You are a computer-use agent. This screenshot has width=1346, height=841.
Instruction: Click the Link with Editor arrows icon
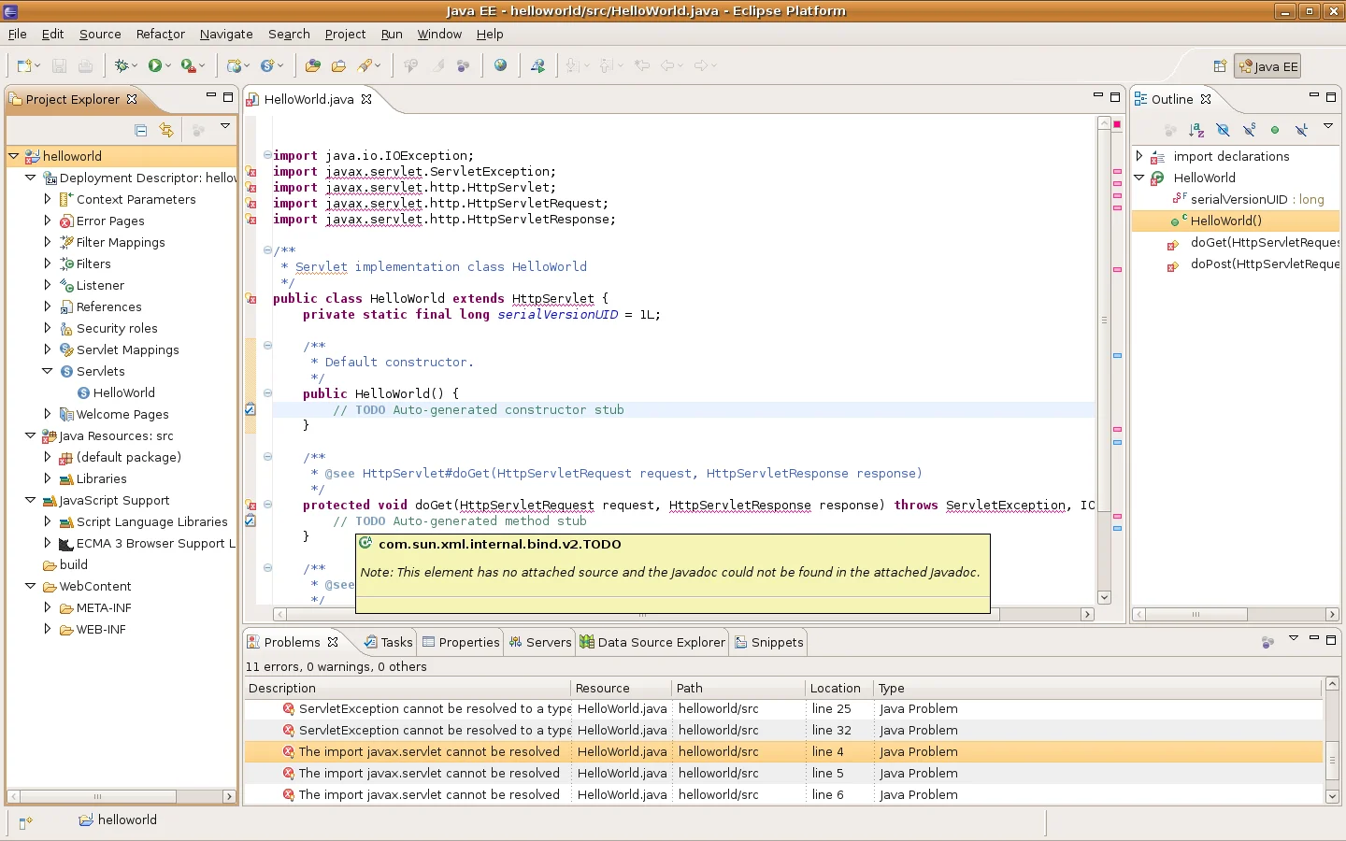click(x=166, y=130)
